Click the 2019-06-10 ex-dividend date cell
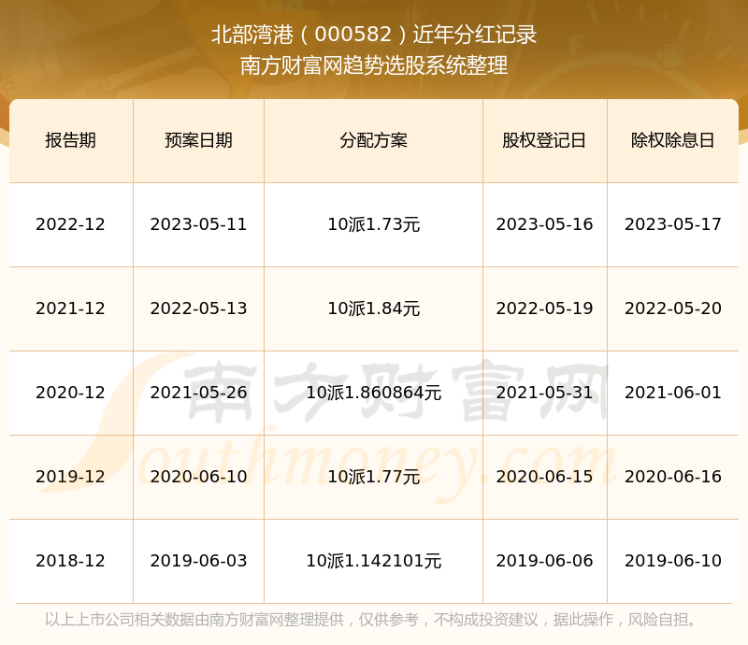Viewport: 748px width, 645px height. (672, 561)
